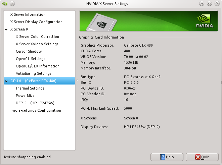Click PCI Device ID value '0x06c0'
This screenshot has width=222, height=165.
(x=130, y=88)
